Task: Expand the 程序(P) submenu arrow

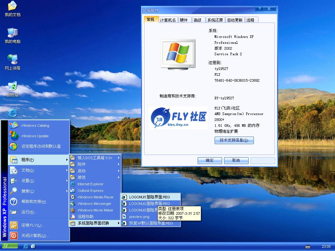Action: tap(67, 159)
